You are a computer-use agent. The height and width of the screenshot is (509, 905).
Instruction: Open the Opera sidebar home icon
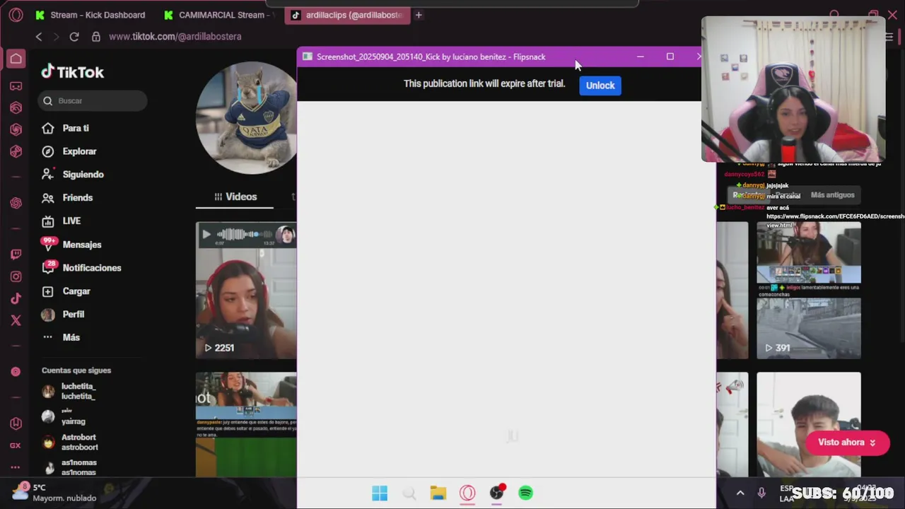click(16, 59)
